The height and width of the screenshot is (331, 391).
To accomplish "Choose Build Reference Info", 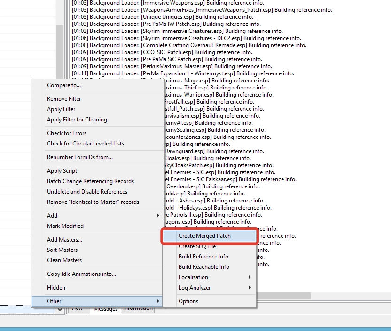I will pyautogui.click(x=203, y=257).
